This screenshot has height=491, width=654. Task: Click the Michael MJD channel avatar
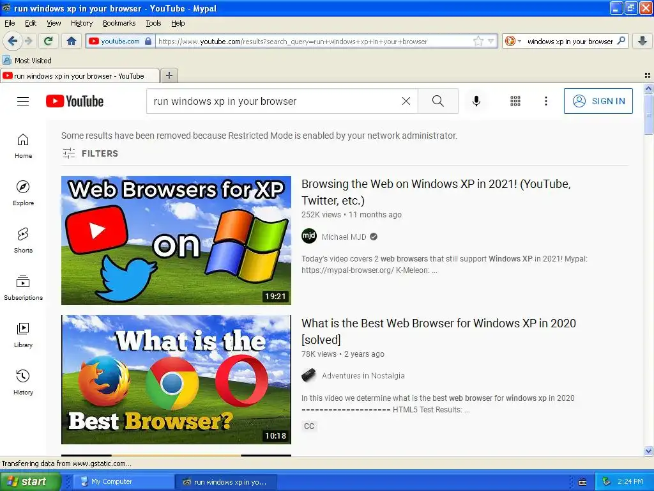coord(309,237)
